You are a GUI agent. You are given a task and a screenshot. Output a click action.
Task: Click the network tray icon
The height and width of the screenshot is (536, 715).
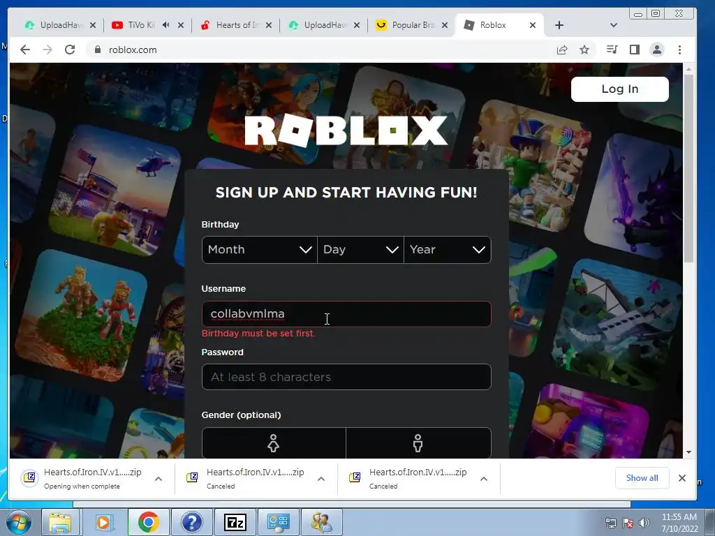(610, 523)
